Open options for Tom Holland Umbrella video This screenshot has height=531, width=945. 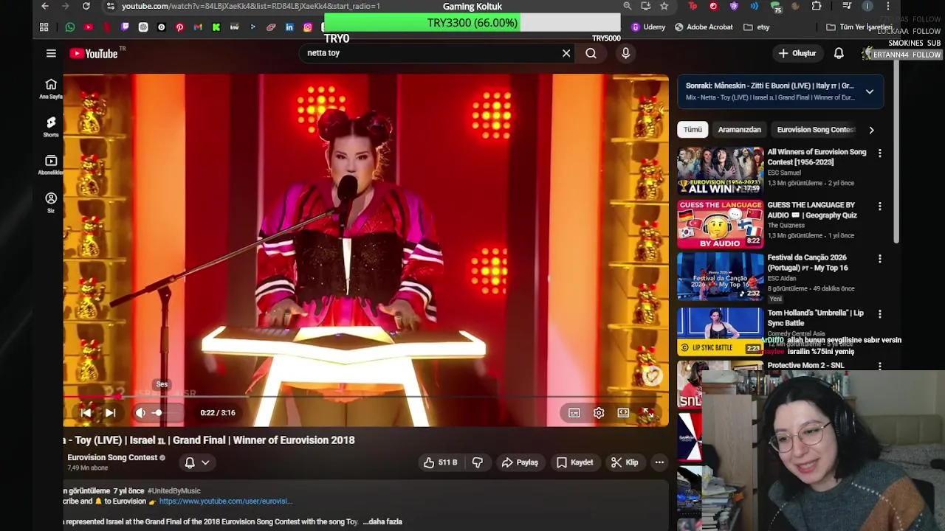[x=879, y=313]
